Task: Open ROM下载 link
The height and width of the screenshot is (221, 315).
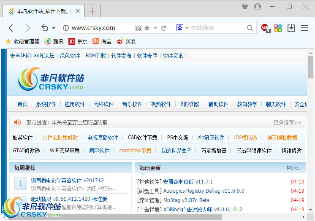Action: 95,56
